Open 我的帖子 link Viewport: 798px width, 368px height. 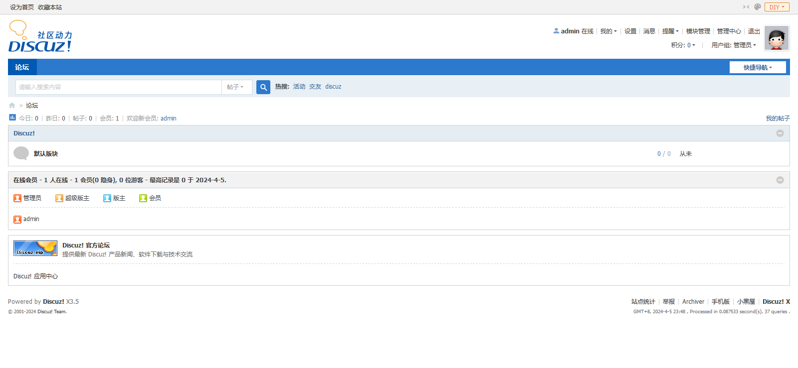coord(778,119)
